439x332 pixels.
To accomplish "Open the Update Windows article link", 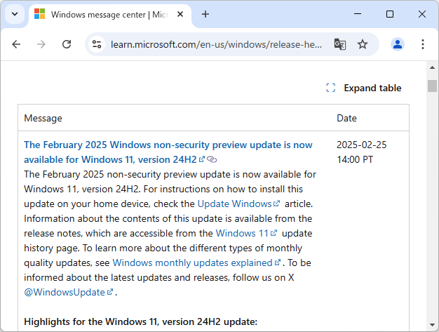I will pyautogui.click(x=239, y=204).
